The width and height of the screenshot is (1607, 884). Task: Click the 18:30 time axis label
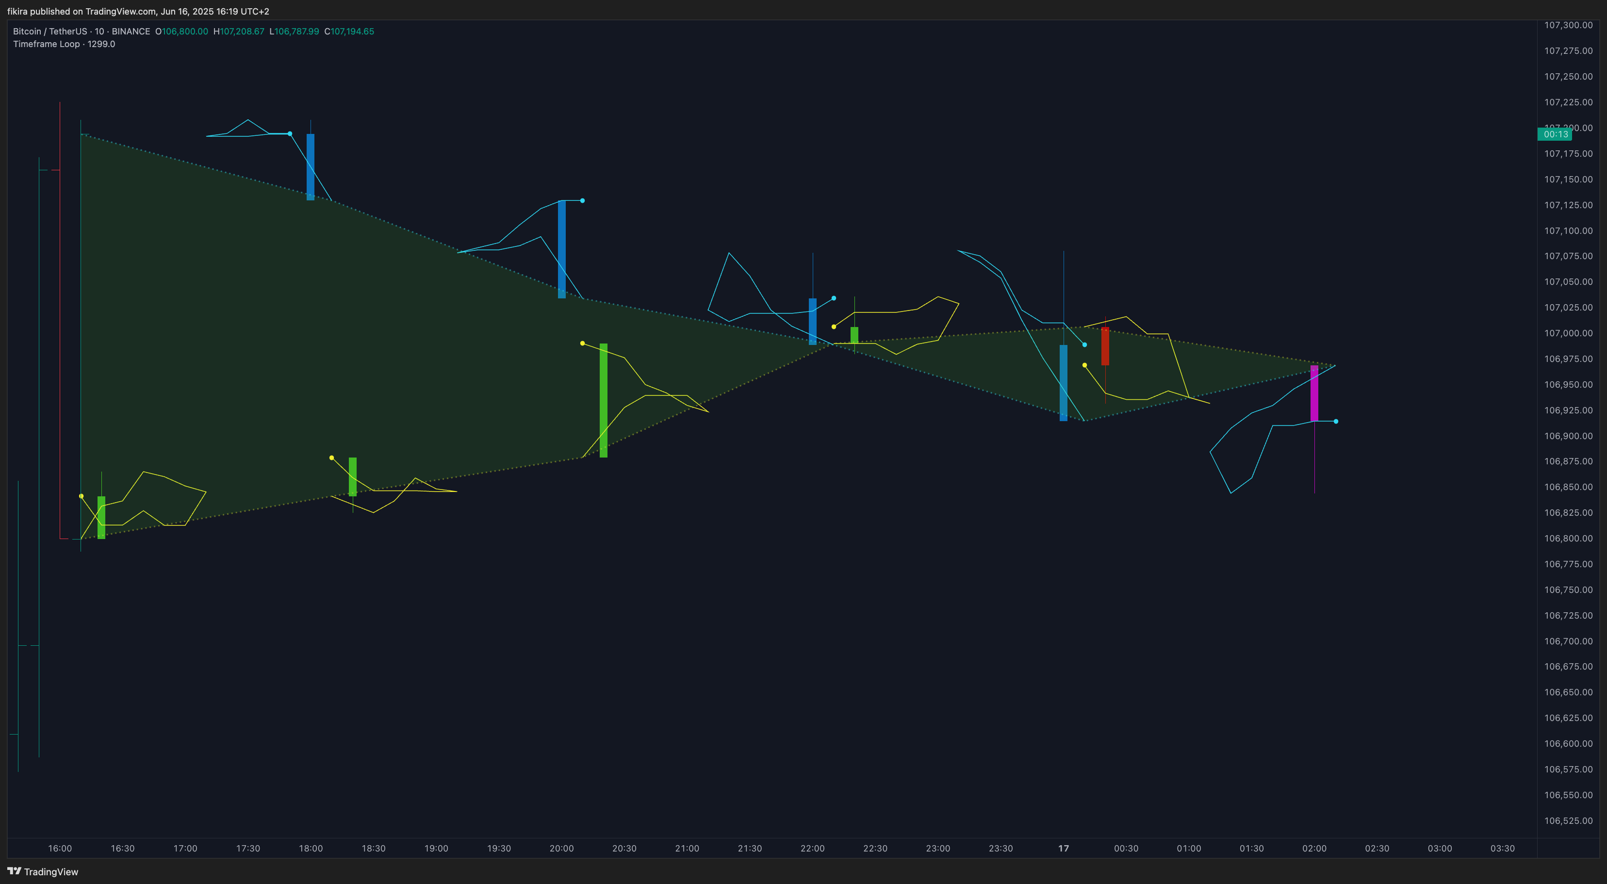pos(374,849)
